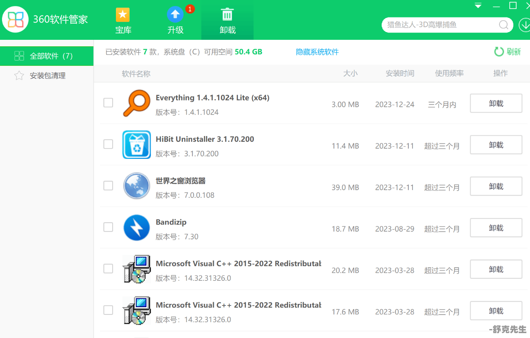This screenshot has width=530, height=338.
Task: Switch to the 卸载 trash icon tab
Action: point(227,15)
